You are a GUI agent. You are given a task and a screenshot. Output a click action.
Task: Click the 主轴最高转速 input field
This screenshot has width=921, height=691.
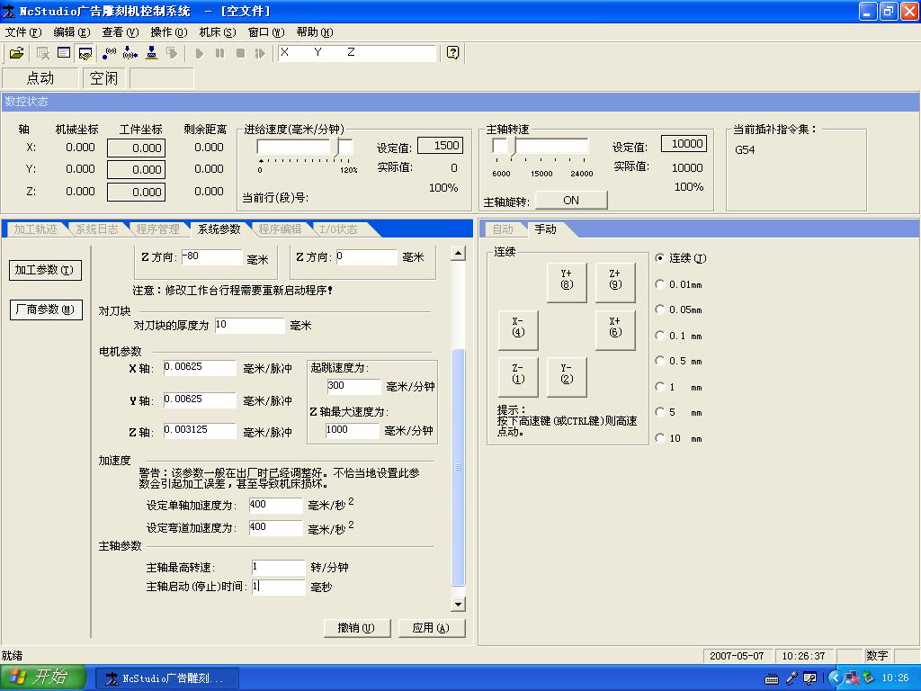pyautogui.click(x=279, y=568)
